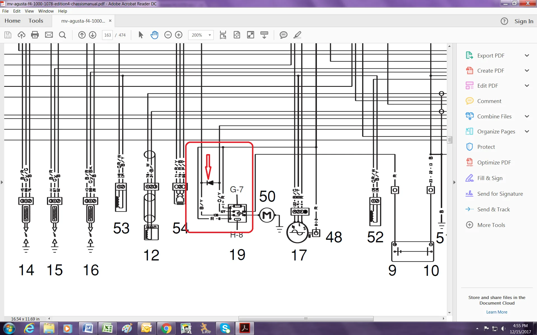Screen dimensions: 537x335
Task: Switch to the Tools tab
Action: click(x=36, y=21)
